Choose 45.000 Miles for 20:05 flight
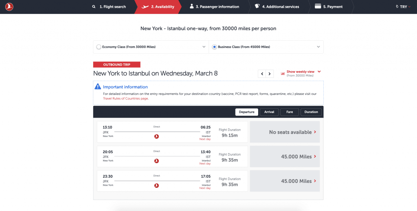This screenshot has height=211, width=417. coord(285,156)
